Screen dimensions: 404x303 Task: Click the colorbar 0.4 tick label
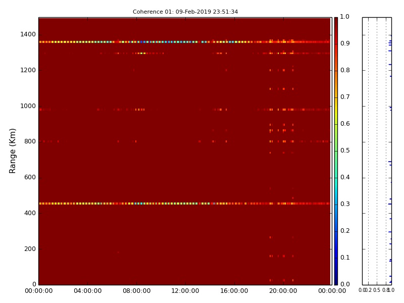coord(345,177)
